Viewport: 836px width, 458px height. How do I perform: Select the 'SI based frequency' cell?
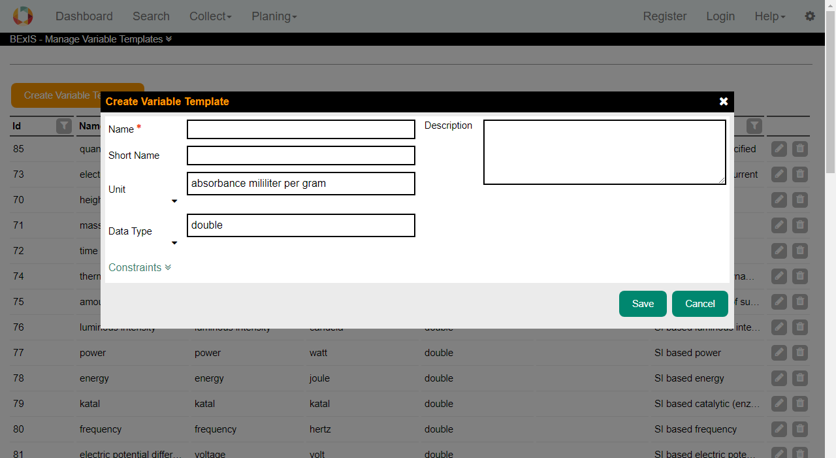(696, 429)
